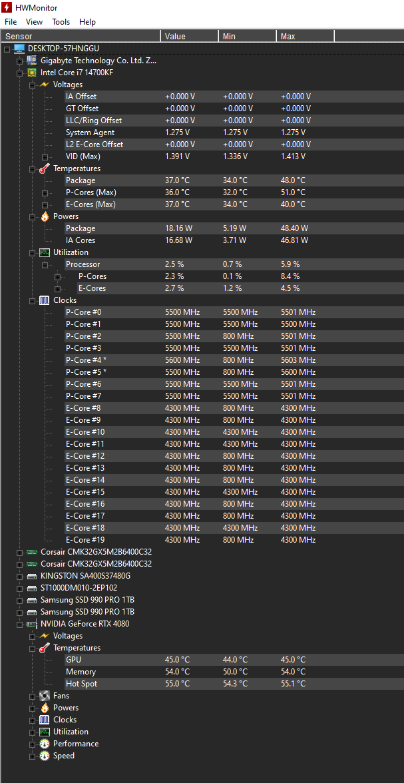Select the LLC/Ring Offset row

(234, 121)
